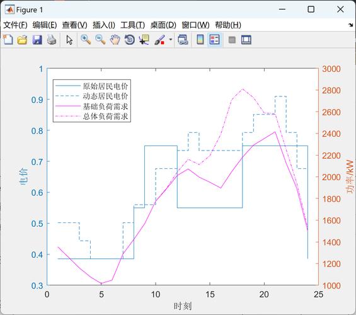The width and height of the screenshot is (356, 315).
Task: Open the 插入(I) menu
Action: [x=104, y=25]
